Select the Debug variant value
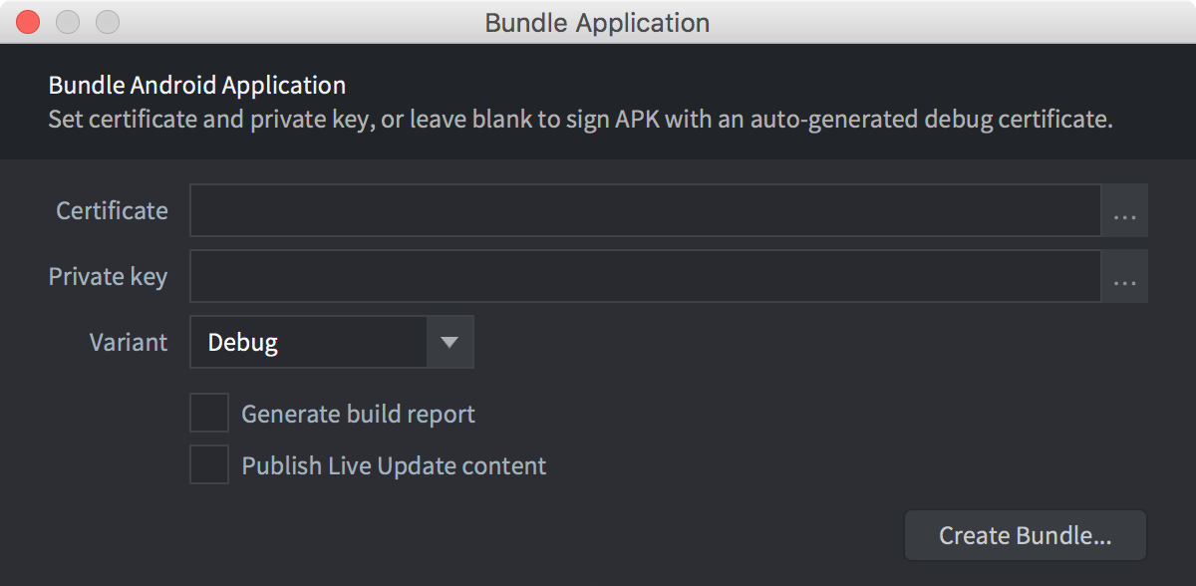 point(309,342)
